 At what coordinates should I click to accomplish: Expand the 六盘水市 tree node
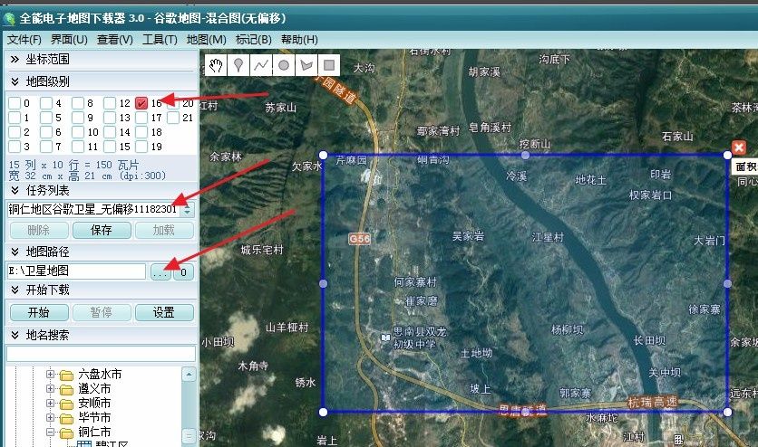point(51,374)
